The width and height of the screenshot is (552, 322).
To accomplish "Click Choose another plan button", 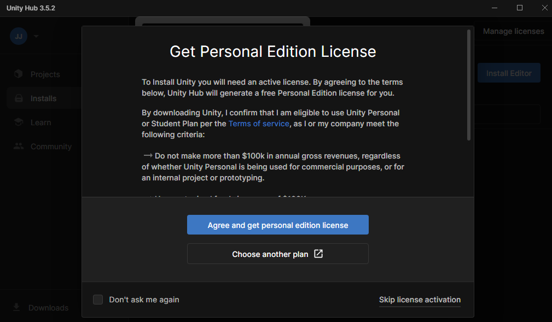I will (278, 254).
